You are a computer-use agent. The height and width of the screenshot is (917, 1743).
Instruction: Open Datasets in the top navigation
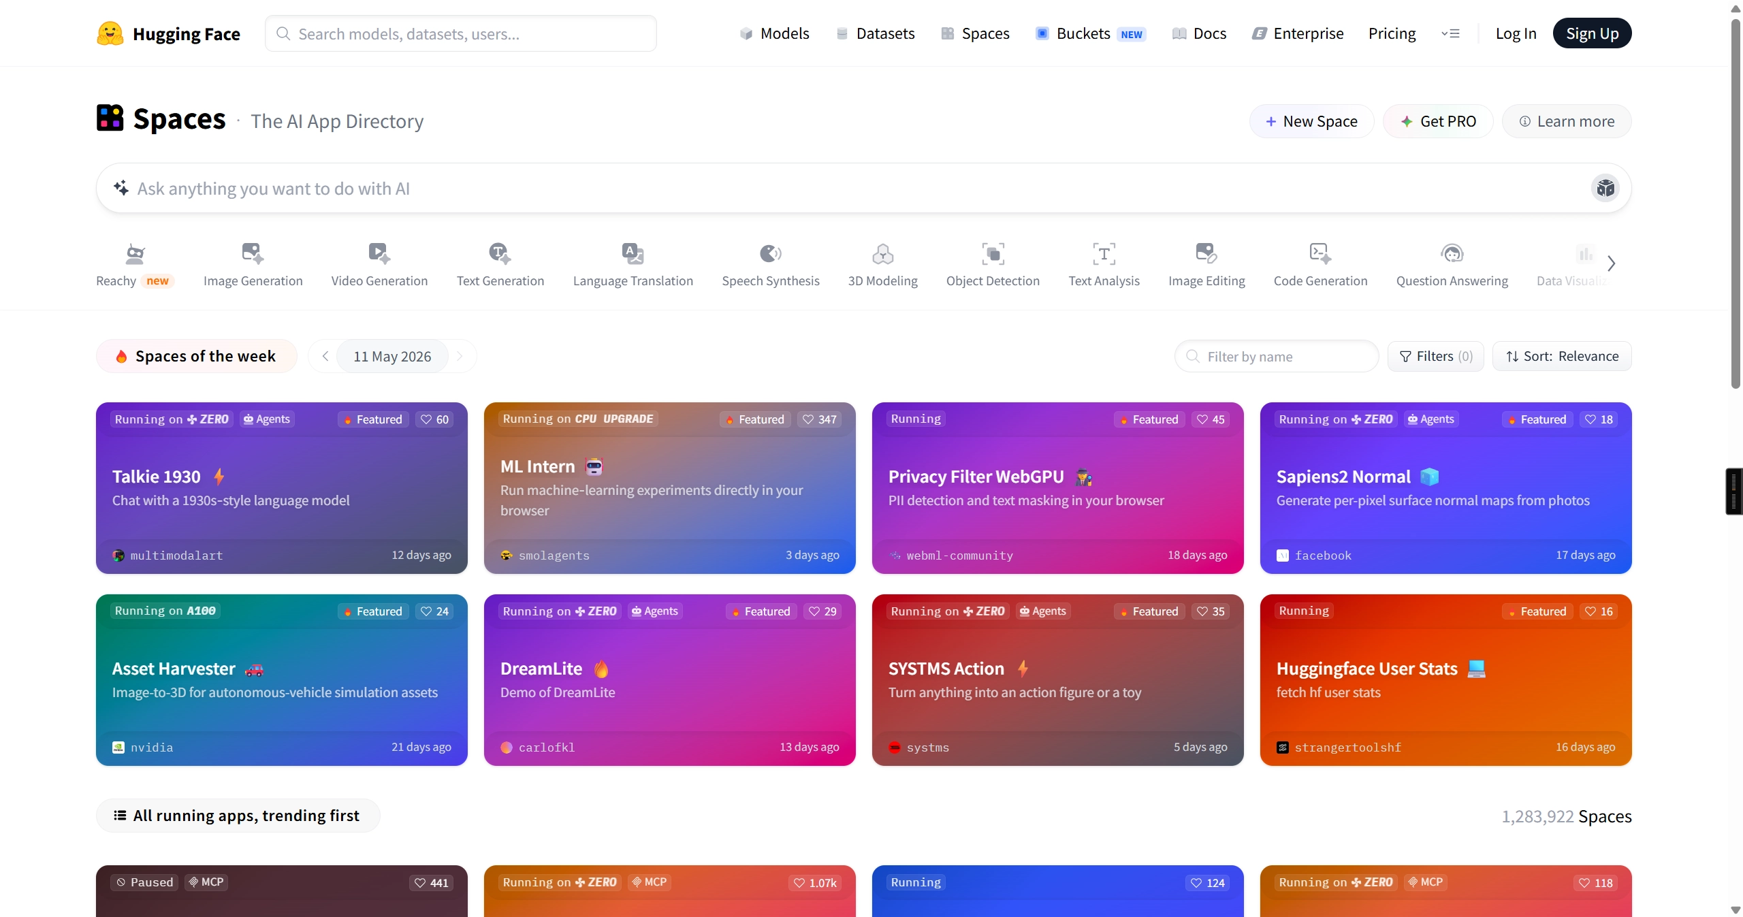click(x=876, y=33)
